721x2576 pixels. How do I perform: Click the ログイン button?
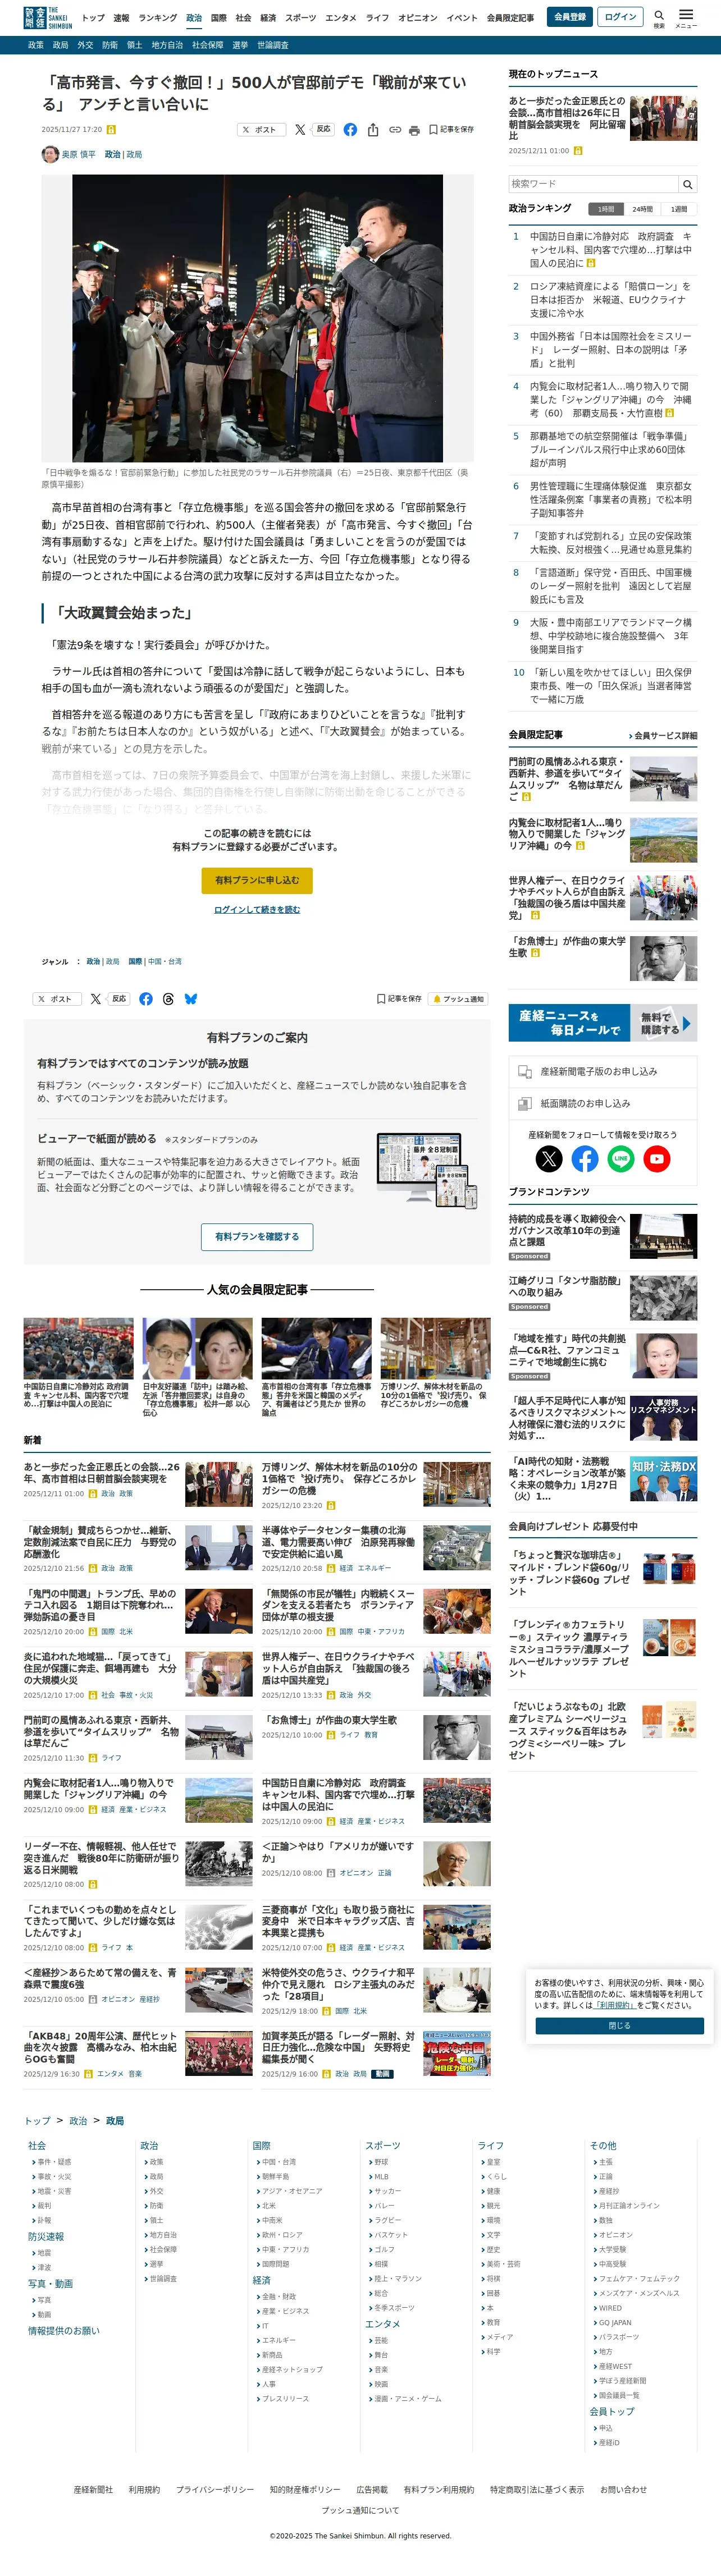tap(620, 17)
